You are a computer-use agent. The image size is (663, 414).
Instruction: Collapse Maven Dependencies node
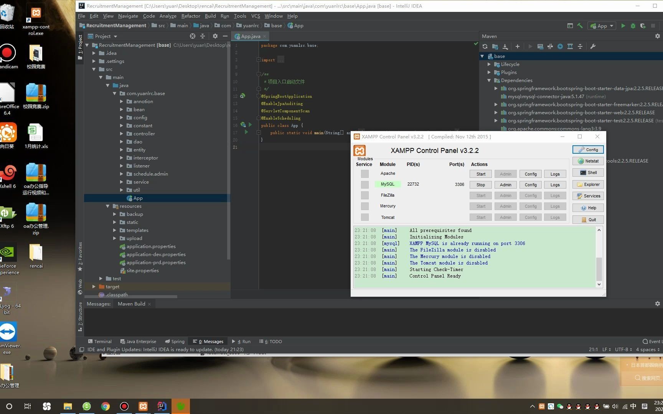pyautogui.click(x=489, y=80)
